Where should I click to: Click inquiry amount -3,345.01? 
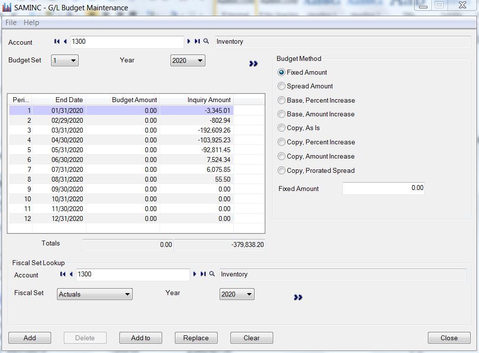point(197,110)
